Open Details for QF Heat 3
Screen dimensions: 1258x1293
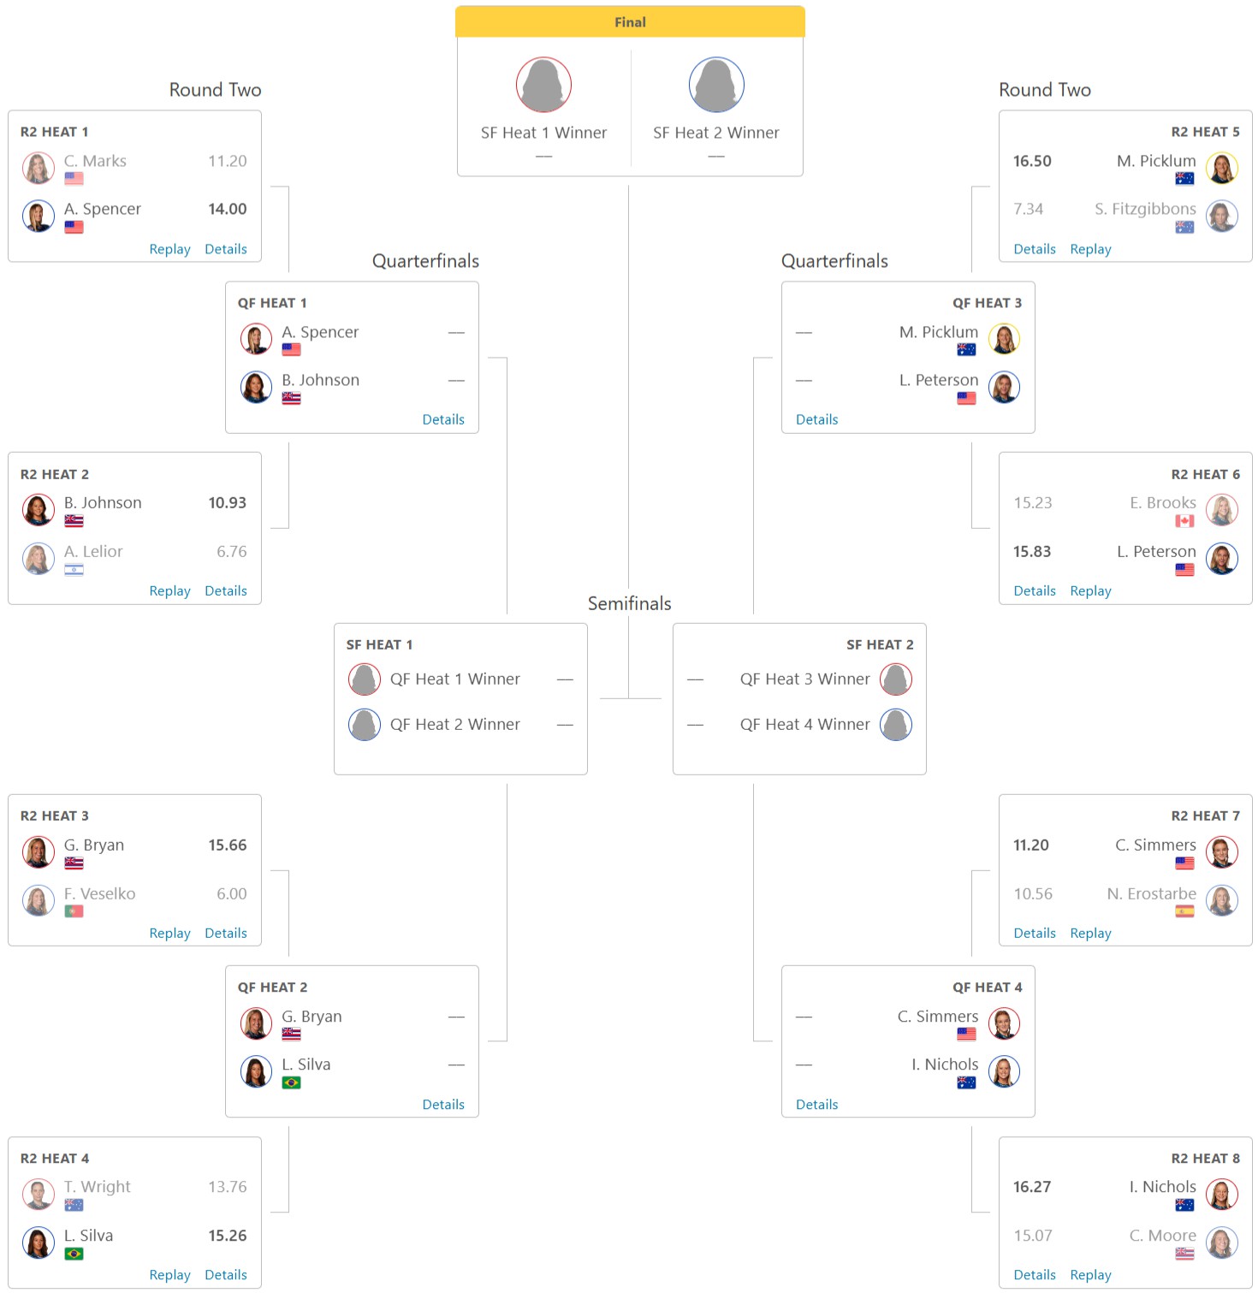(816, 419)
